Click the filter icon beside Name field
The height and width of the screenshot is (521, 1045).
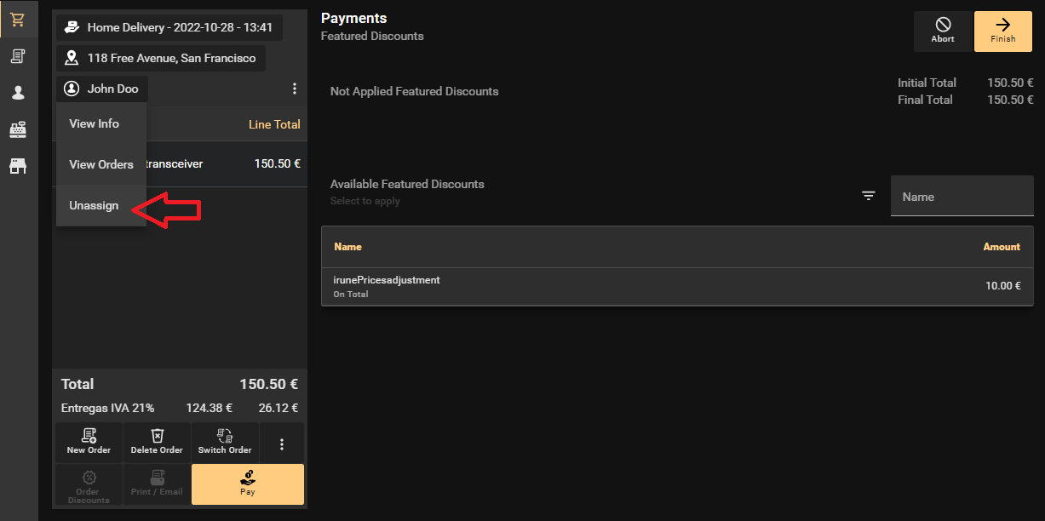[x=868, y=196]
